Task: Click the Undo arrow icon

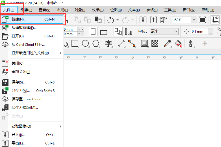Action: 110,20
